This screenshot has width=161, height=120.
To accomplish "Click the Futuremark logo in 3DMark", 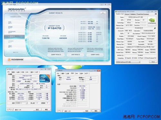I will pyautogui.click(x=15, y=60).
